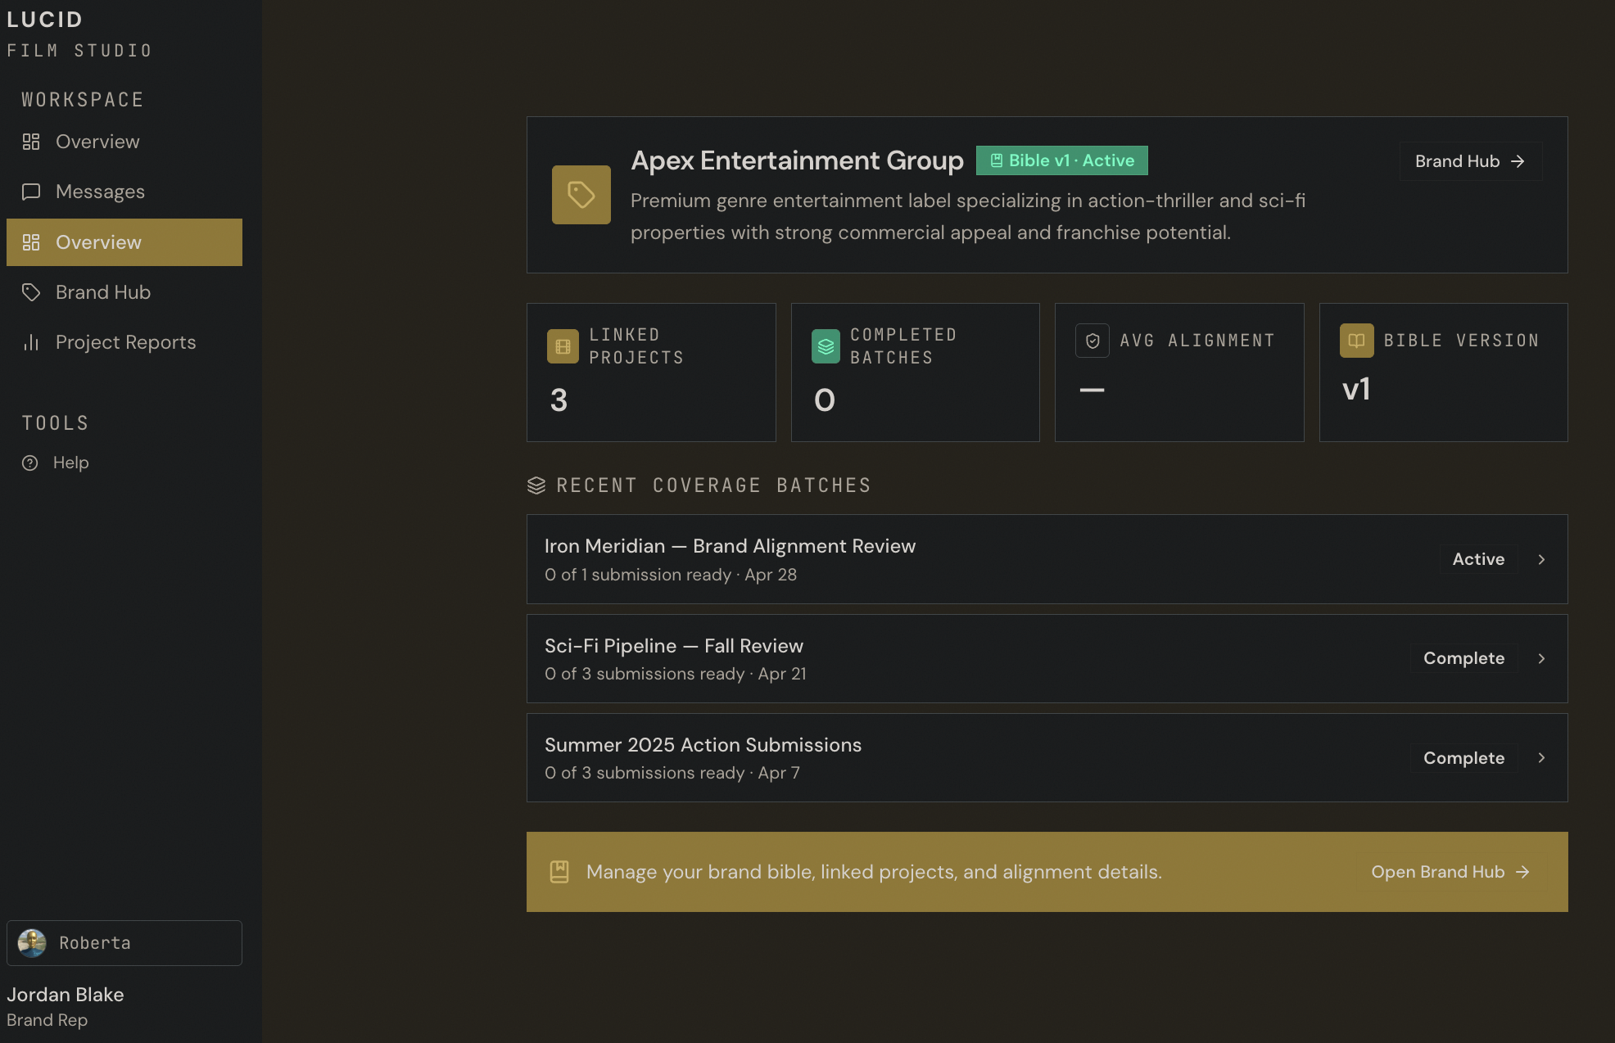The width and height of the screenshot is (1615, 1043).
Task: Click the Project Reports bar chart icon
Action: tap(31, 342)
